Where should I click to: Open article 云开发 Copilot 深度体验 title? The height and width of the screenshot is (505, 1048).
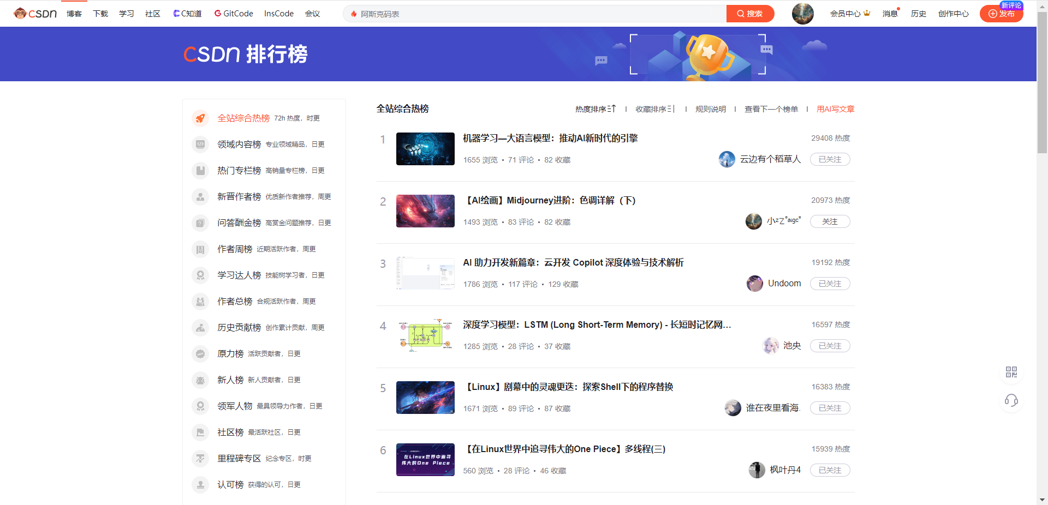click(573, 263)
